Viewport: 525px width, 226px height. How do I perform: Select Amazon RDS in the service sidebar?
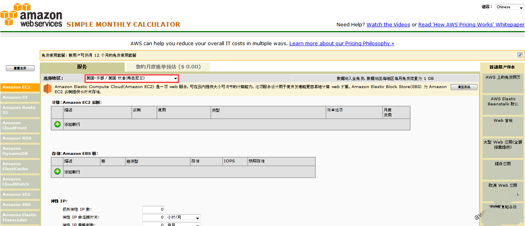tap(20, 138)
